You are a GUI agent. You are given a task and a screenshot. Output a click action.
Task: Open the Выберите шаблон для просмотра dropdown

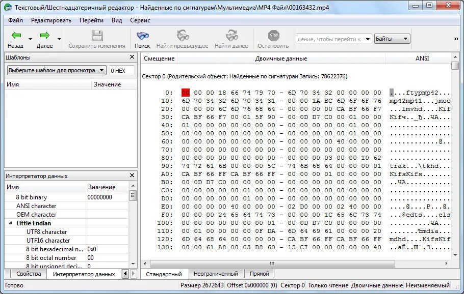(56, 70)
